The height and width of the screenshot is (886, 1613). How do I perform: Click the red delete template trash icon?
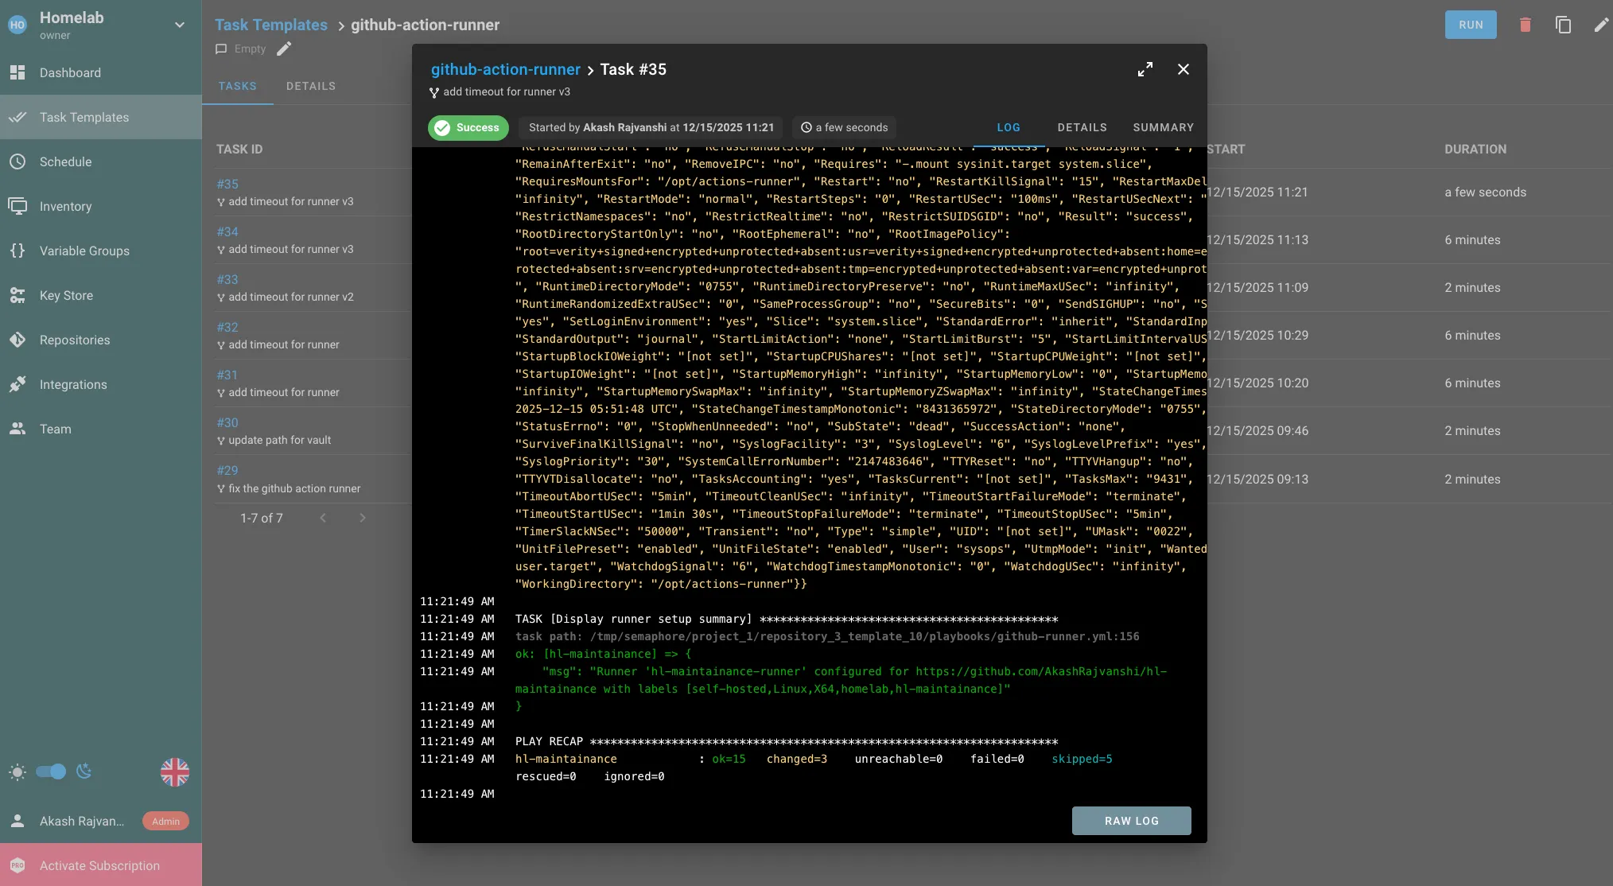[x=1525, y=25]
